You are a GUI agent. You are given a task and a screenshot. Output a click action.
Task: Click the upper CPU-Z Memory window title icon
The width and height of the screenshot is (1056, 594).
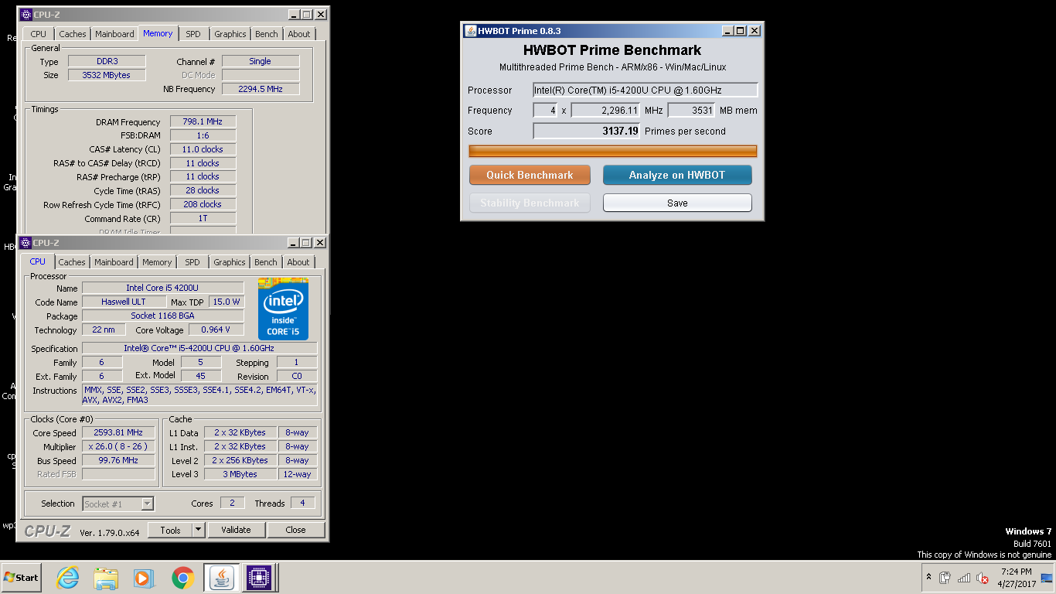click(26, 14)
